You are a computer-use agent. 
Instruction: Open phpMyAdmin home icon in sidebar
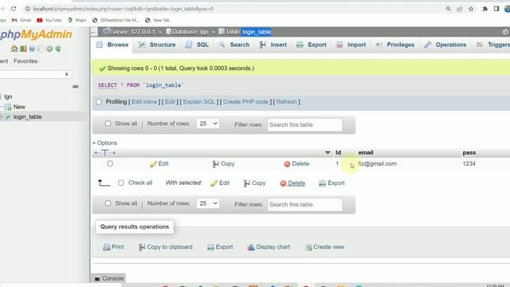[14, 49]
